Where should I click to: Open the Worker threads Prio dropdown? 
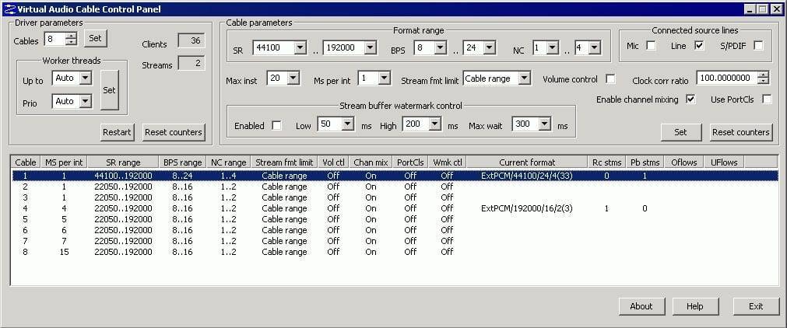[85, 101]
